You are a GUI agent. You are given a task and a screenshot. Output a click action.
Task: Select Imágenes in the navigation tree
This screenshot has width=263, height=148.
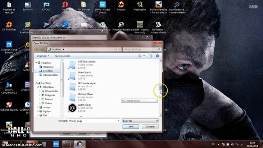(x=50, y=95)
